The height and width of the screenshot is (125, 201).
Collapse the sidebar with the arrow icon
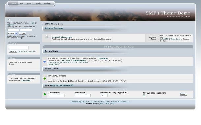9,20
